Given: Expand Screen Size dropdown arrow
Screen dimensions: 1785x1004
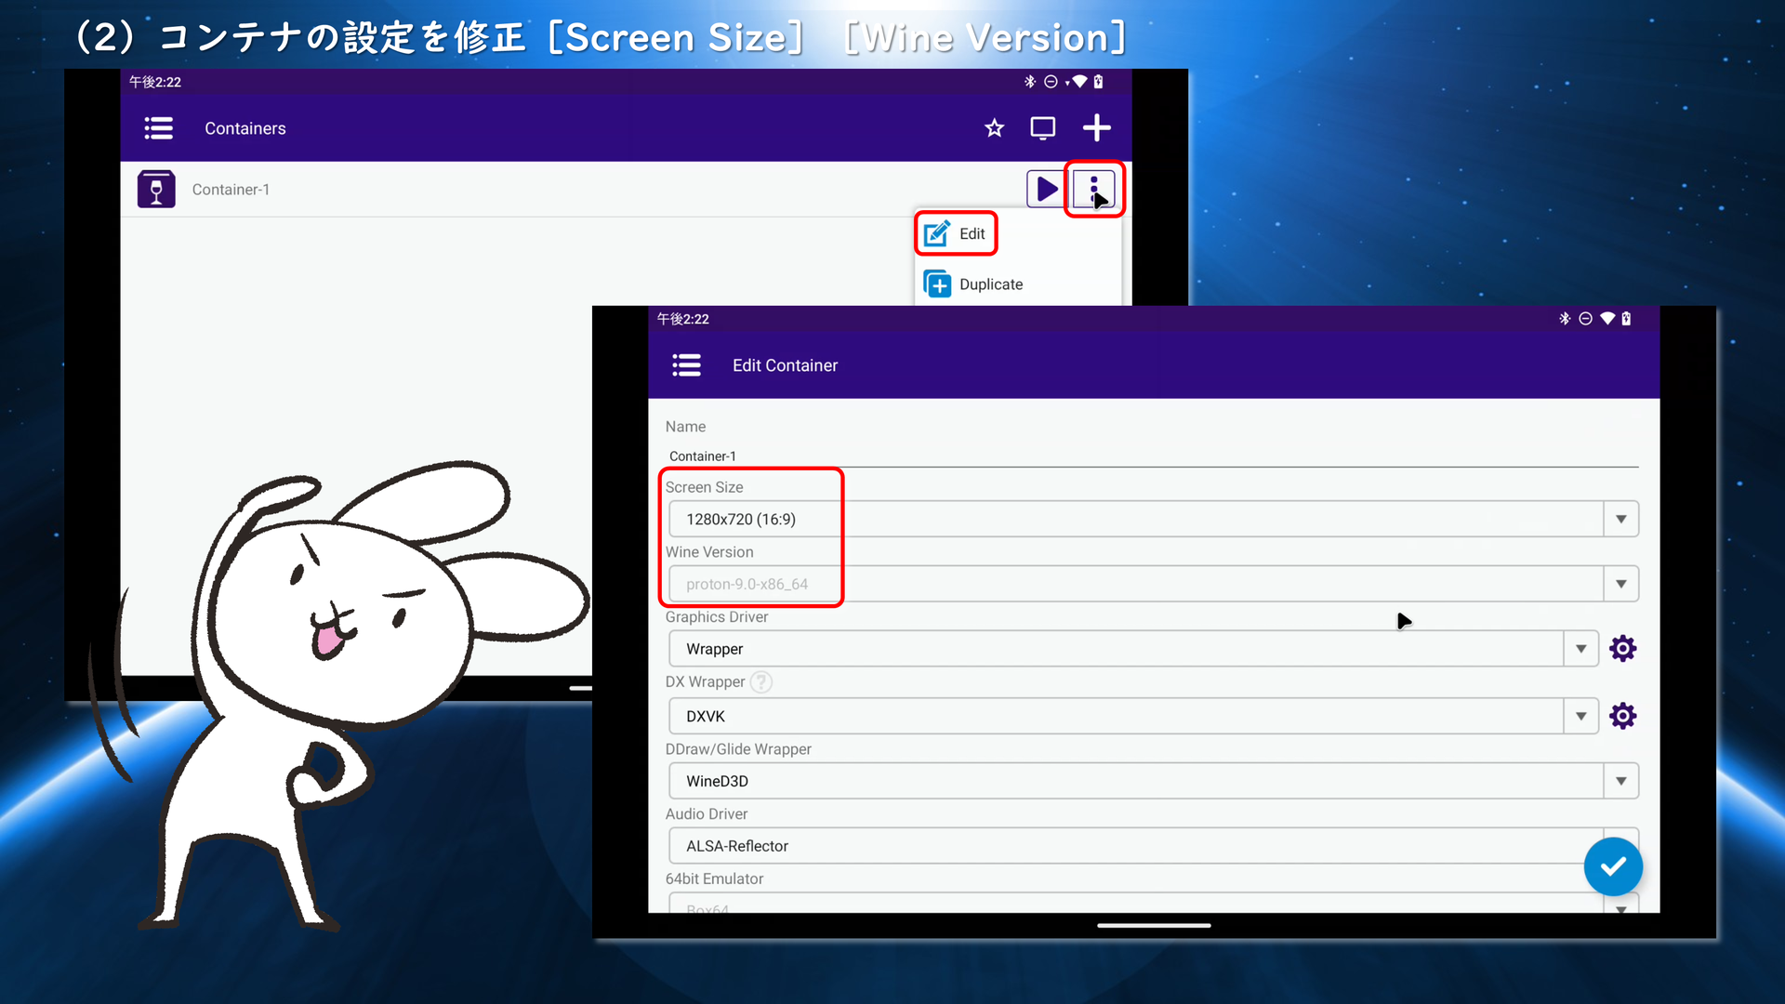Looking at the screenshot, I should [1620, 519].
